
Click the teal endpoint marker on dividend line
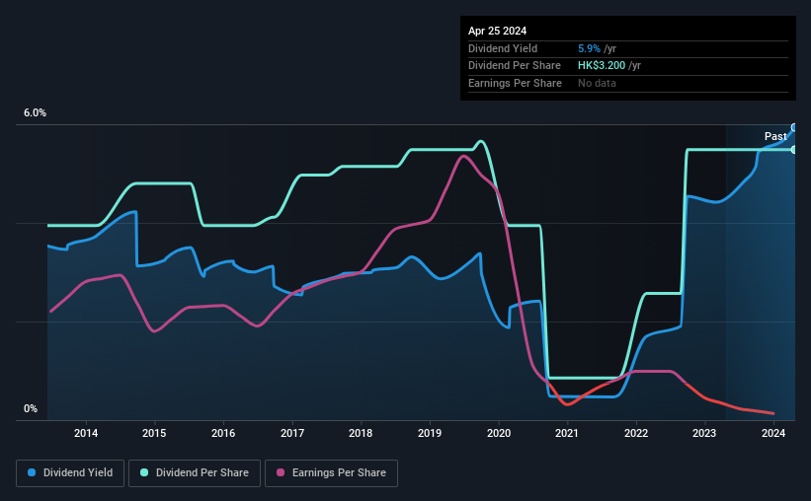tap(794, 150)
